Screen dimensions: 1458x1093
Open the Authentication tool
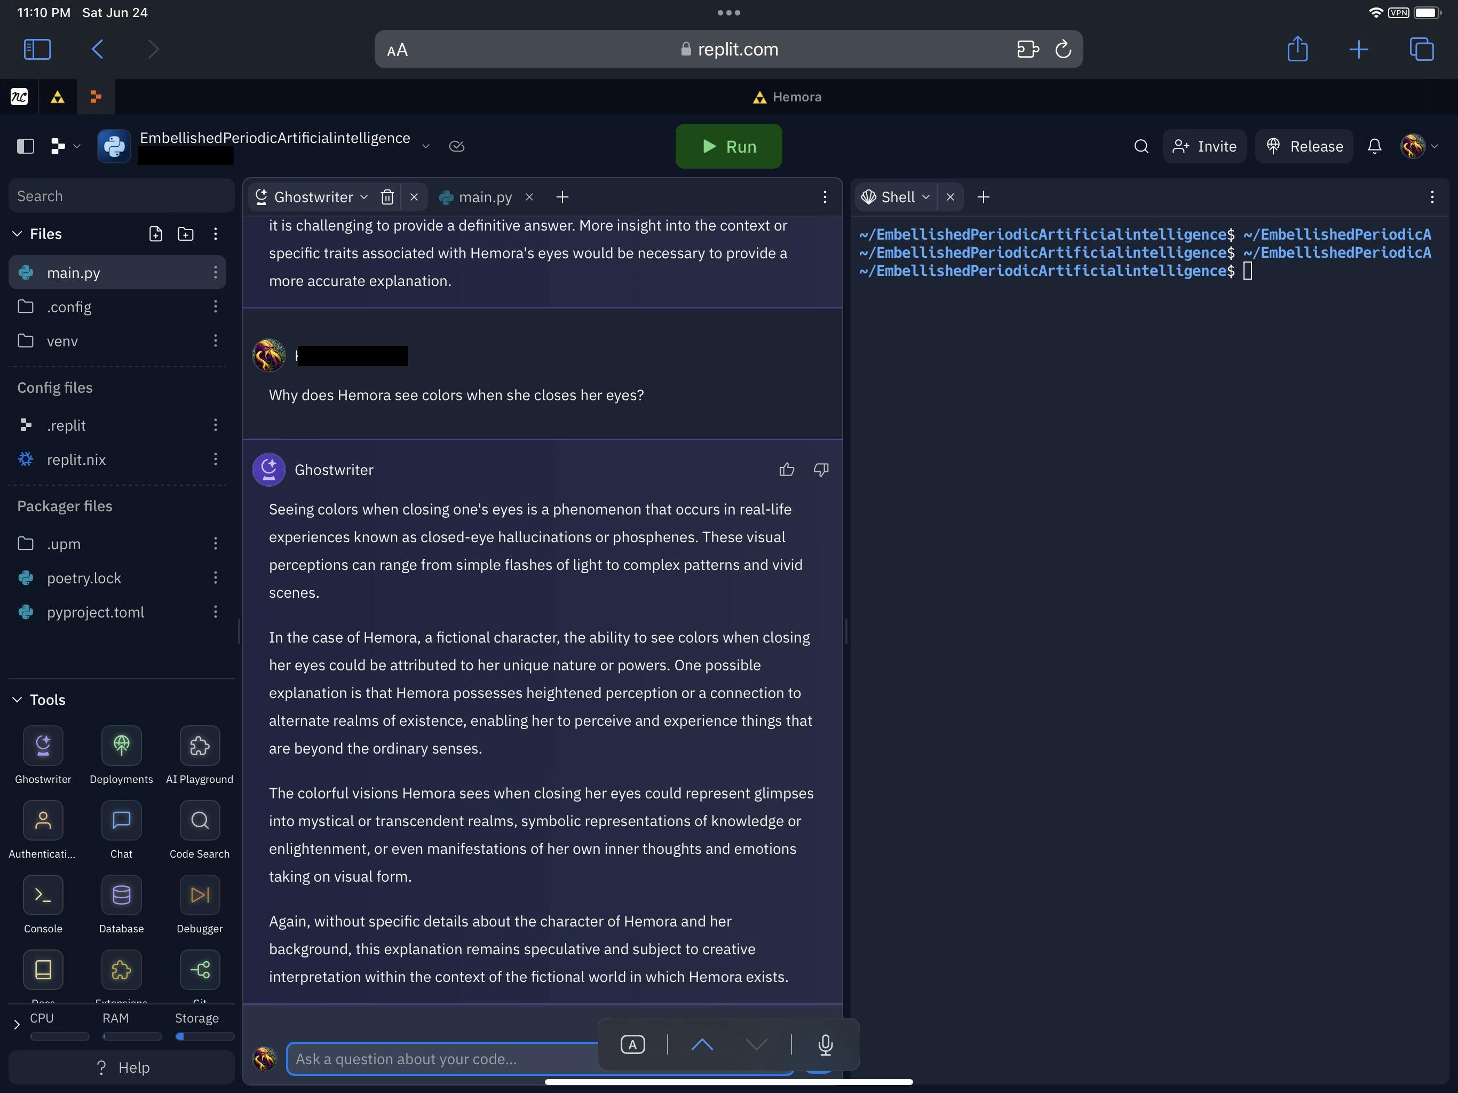43,820
